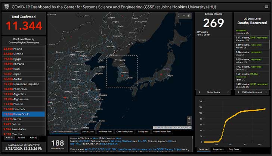Image resolution: width=272 pixels, height=156 pixels.
Task: Switch to Incidence Rate map tab
Action: 105,132
